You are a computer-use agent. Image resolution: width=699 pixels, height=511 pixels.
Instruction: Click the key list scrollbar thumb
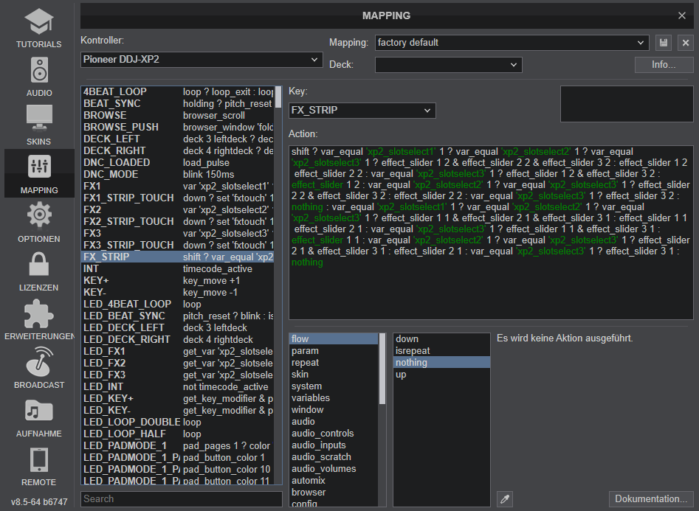pyautogui.click(x=278, y=97)
